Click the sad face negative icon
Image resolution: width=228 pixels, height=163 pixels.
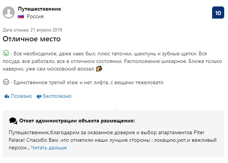[6, 82]
